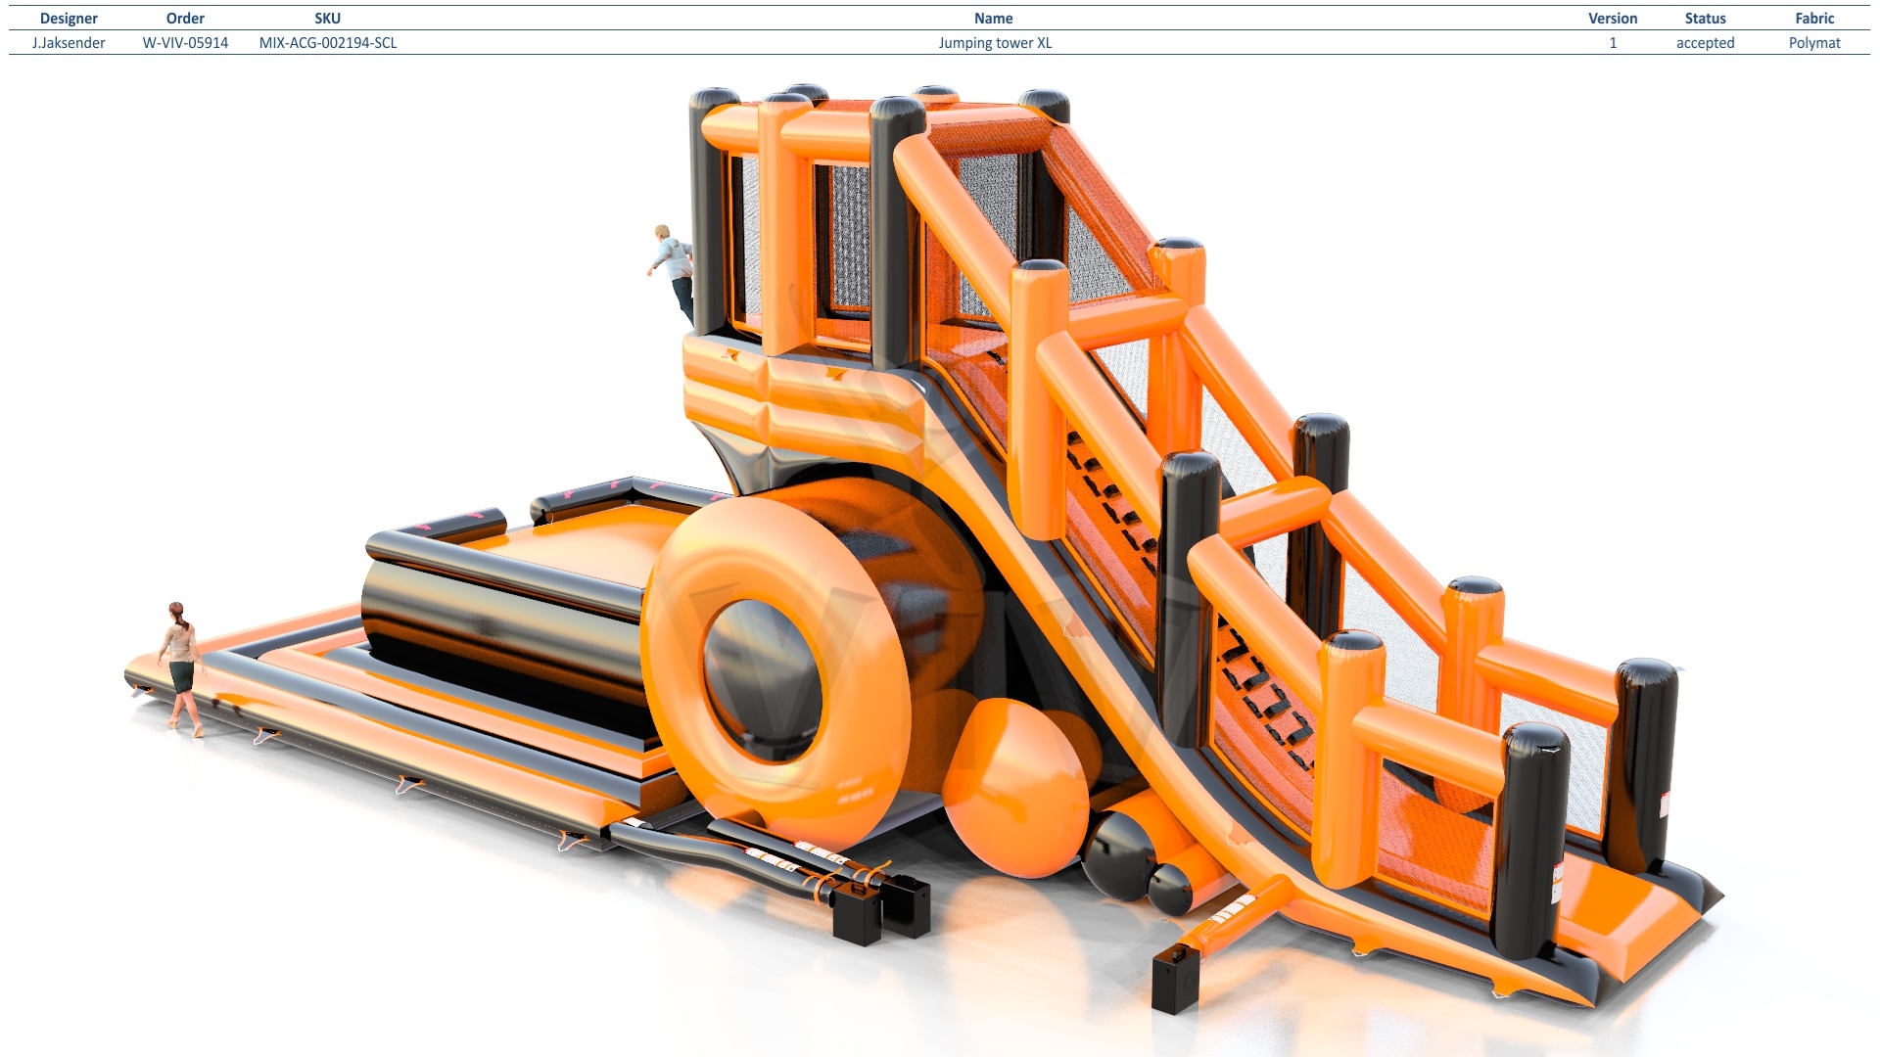
Task: Click the Designer column header
Action: pyautogui.click(x=69, y=19)
